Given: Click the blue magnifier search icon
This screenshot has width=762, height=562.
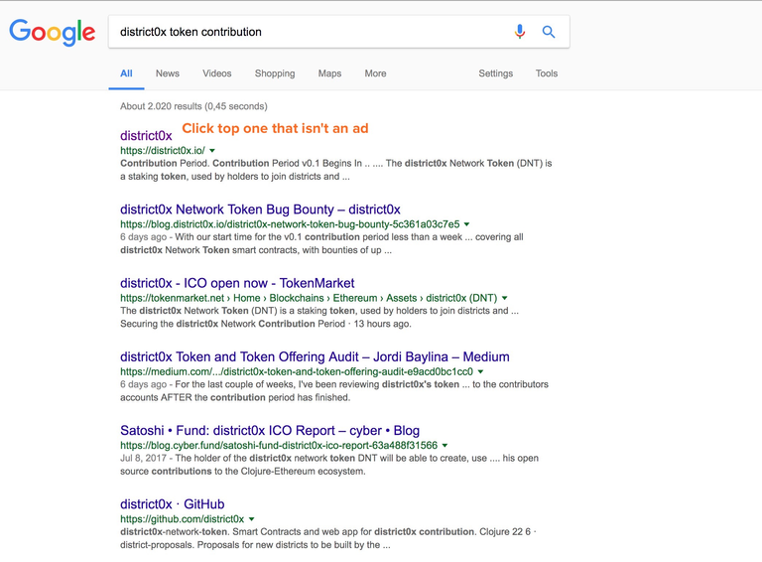Looking at the screenshot, I should (549, 32).
